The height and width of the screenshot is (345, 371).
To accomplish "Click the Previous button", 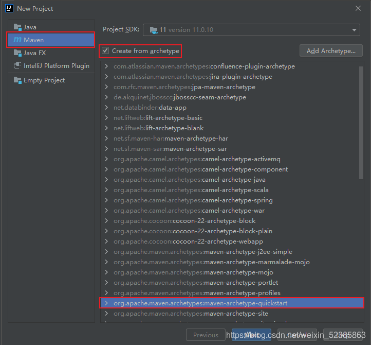I will click(206, 335).
